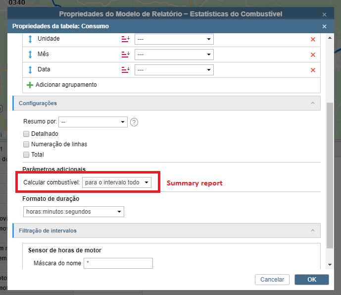Click the sort order icon for Unidade
This screenshot has width=341, height=295.
click(125, 39)
